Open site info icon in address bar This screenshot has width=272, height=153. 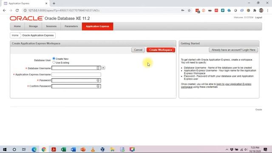point(25,10)
